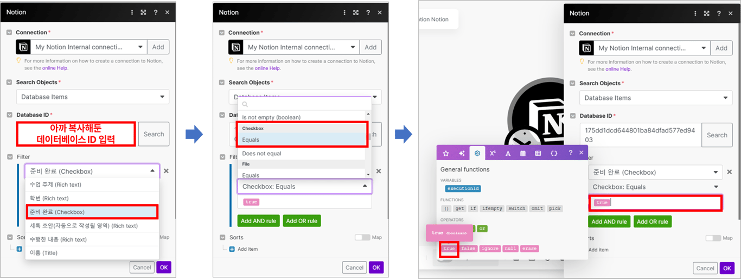Collapse the Connection section toggle in the left dialog
This screenshot has width=741, height=279.
(x=10, y=33)
